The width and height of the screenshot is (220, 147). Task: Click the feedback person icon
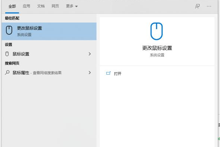[197, 6]
